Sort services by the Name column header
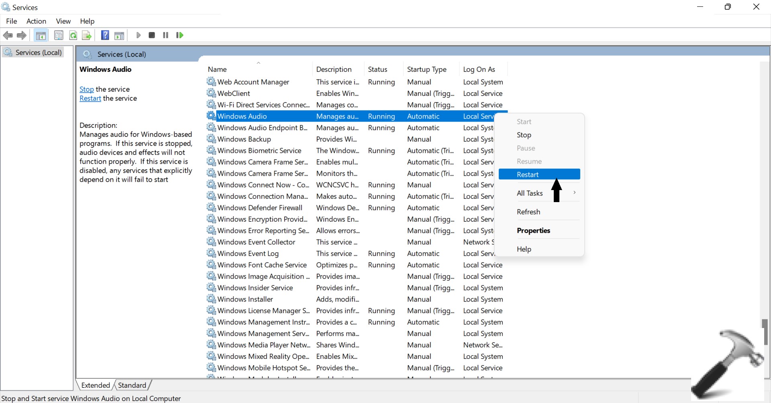The image size is (771, 403). coord(217,69)
